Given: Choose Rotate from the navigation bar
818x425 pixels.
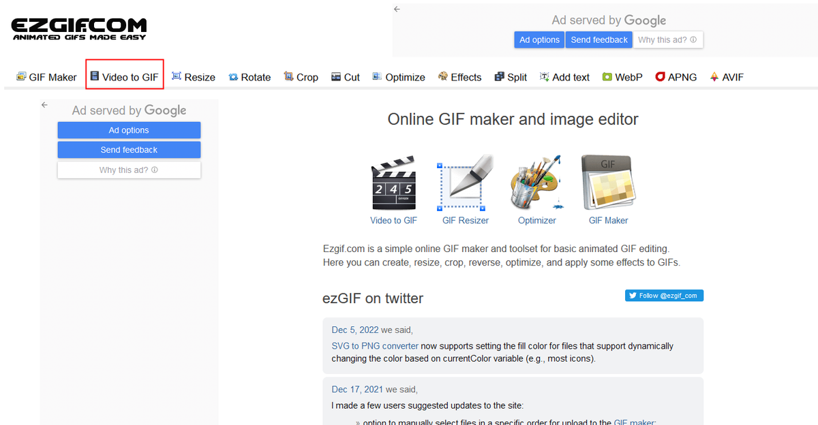Looking at the screenshot, I should coord(249,77).
